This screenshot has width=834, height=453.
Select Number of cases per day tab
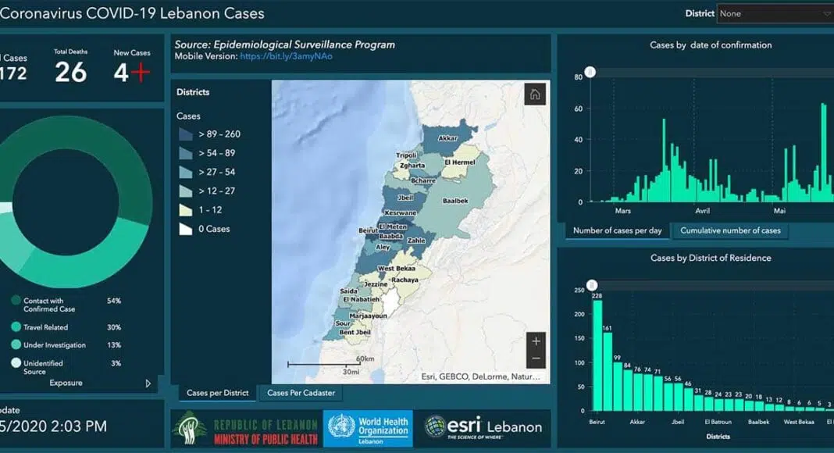pos(617,230)
